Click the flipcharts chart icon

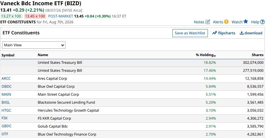point(215,33)
